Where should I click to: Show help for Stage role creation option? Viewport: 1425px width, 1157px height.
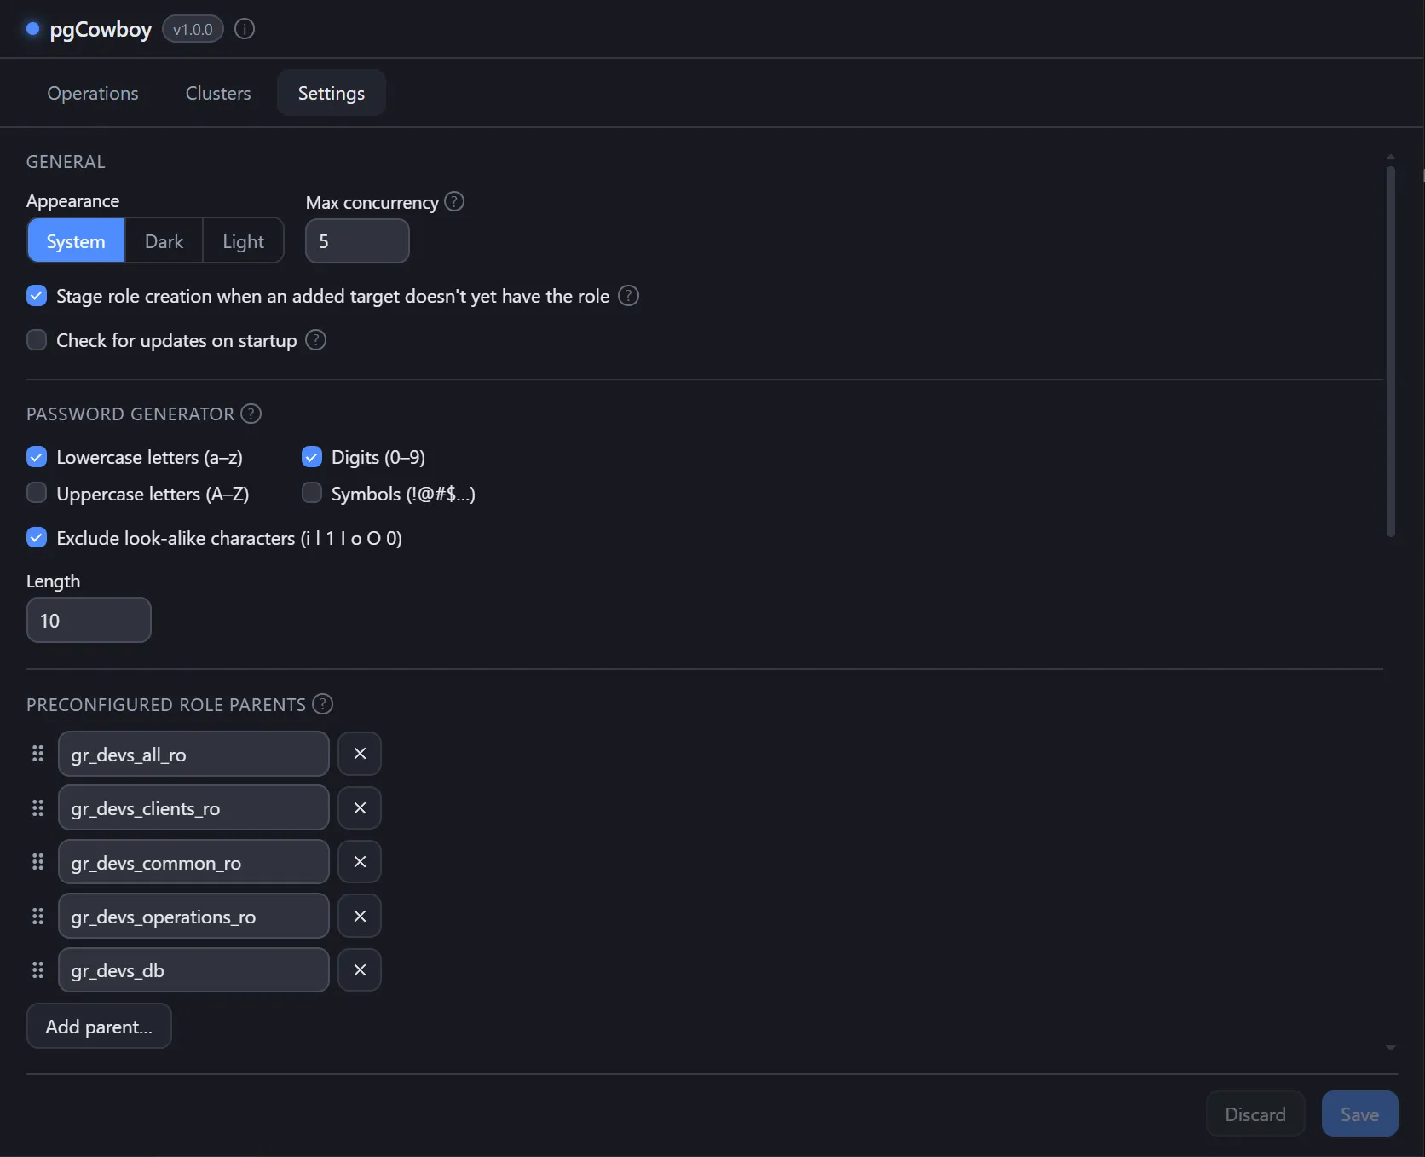coord(628,296)
